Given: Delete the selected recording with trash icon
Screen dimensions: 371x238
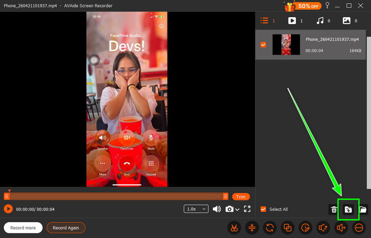Looking at the screenshot, I should (x=334, y=209).
